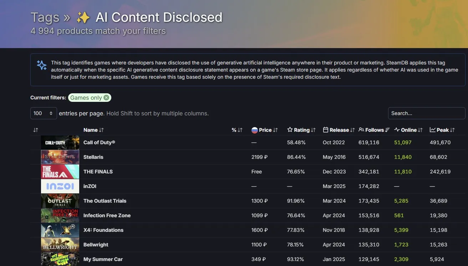The image size is (468, 266).
Task: Click Infection Free Zone online count 561
Action: pos(399,215)
